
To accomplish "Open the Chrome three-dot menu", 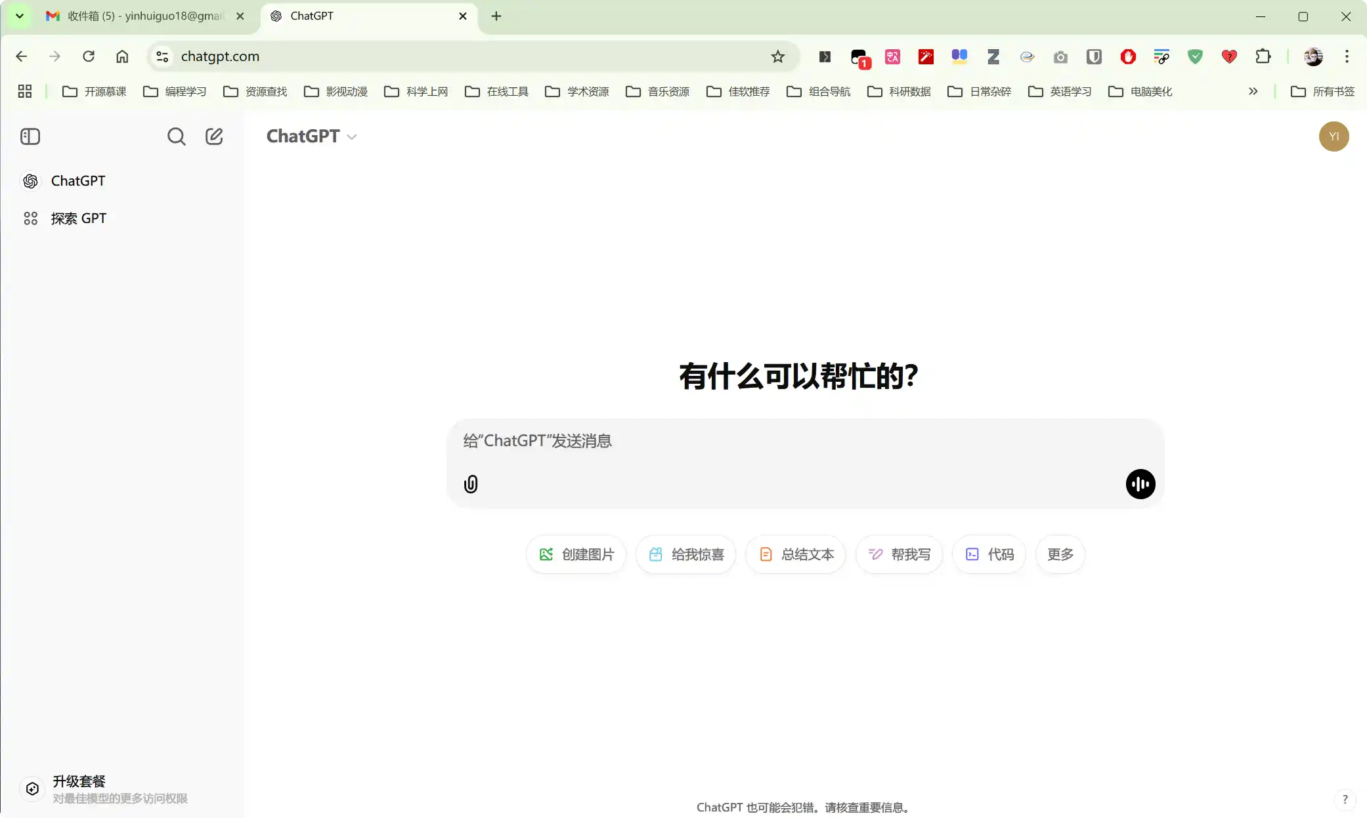I will (x=1347, y=56).
